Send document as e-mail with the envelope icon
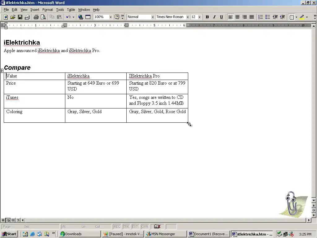Screen dimensions: 317x238 27,17
